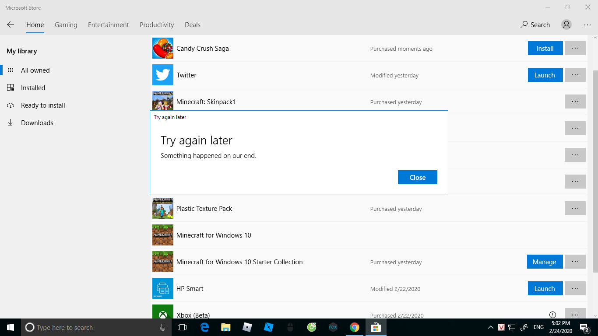Image resolution: width=598 pixels, height=336 pixels.
Task: Click Microsoft Store taskbar icon
Action: (x=376, y=327)
